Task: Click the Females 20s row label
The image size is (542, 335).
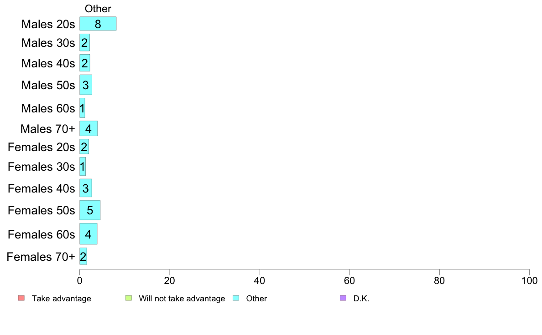Action: click(x=42, y=147)
